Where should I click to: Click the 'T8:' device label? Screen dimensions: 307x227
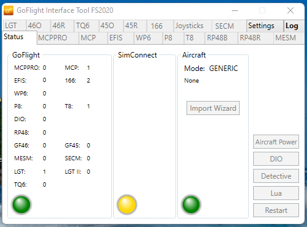[69, 106]
